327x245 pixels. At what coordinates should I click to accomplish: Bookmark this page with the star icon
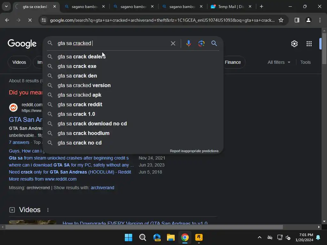[x=281, y=20]
